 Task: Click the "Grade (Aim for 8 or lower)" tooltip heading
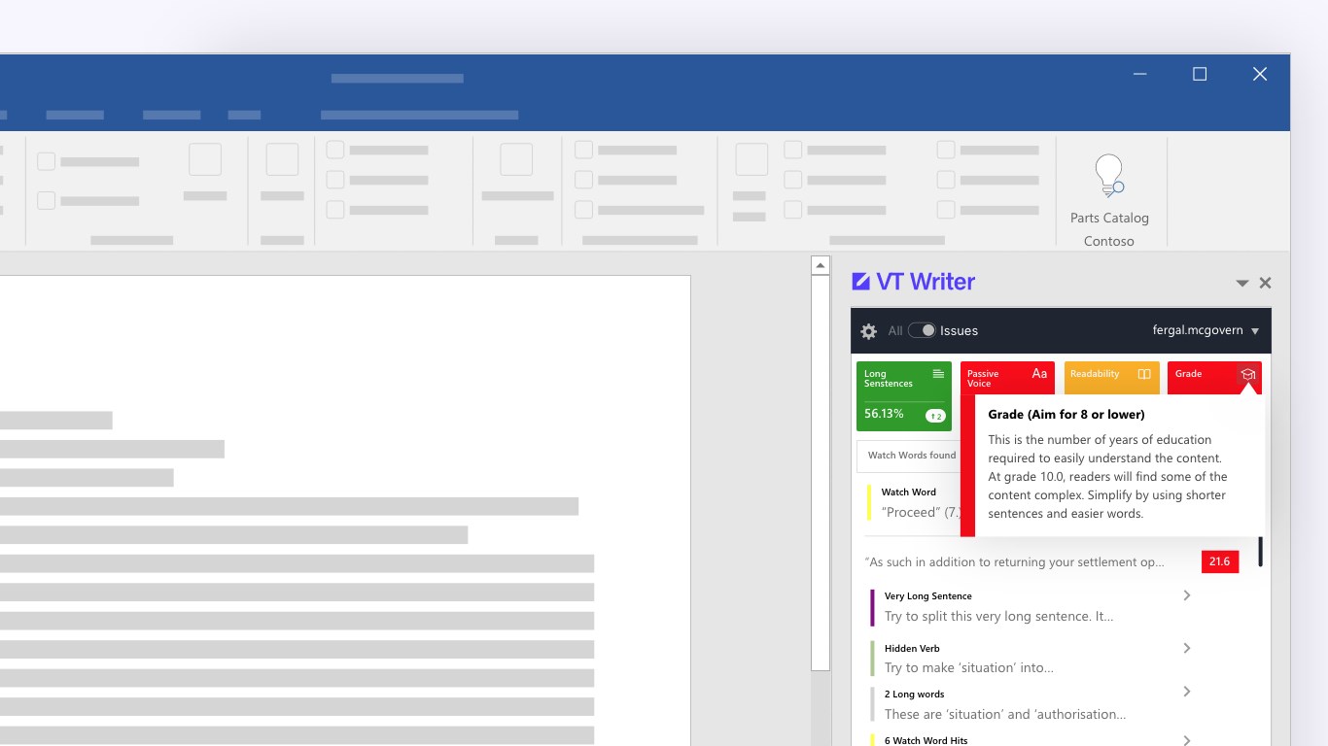click(x=1066, y=415)
